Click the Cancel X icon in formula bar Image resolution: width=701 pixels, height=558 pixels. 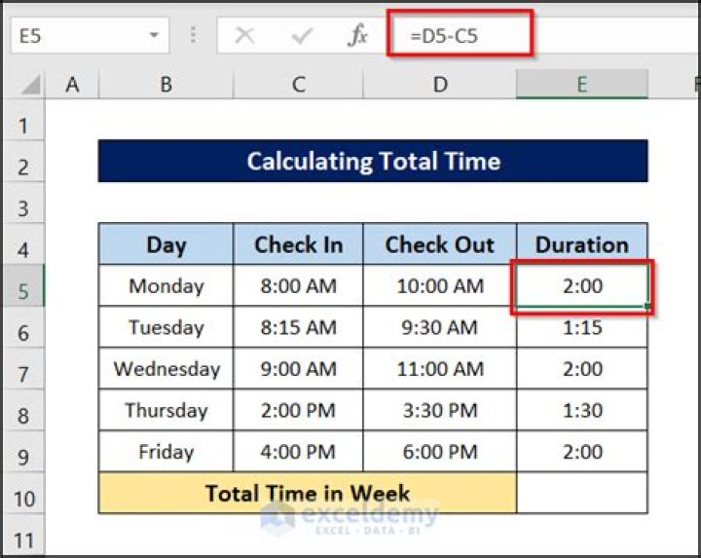pos(245,36)
